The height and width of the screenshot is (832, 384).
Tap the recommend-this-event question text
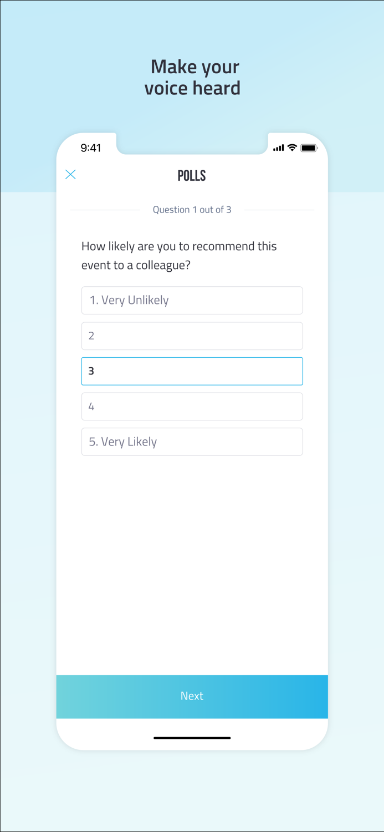coord(179,256)
